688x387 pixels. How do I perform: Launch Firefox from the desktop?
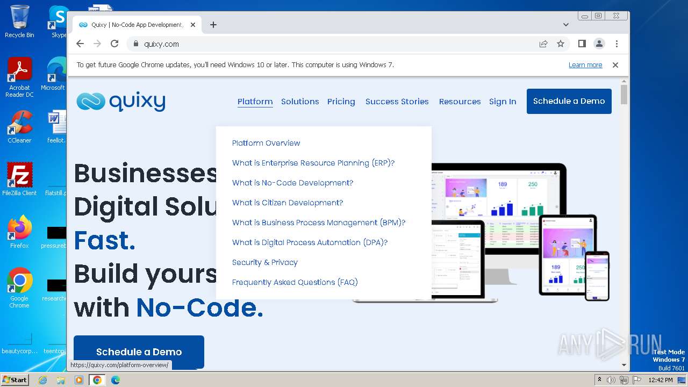(x=19, y=232)
